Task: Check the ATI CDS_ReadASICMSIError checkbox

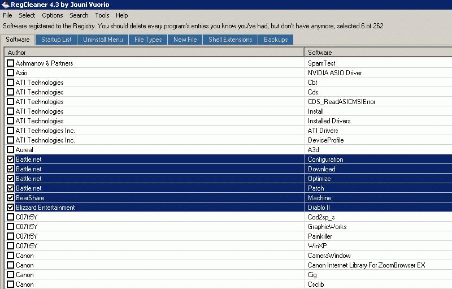Action: pos(10,102)
